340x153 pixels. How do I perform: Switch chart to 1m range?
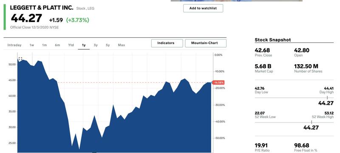[x=45, y=45]
